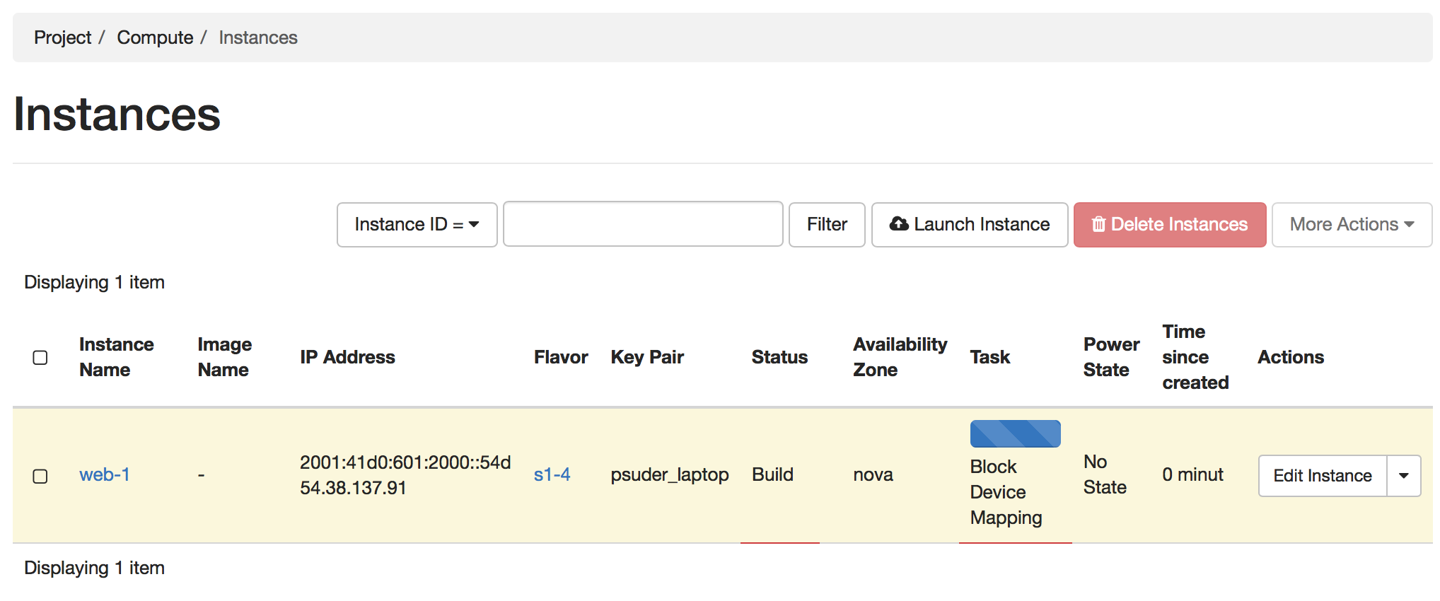Click the Key Pair column header

647,357
